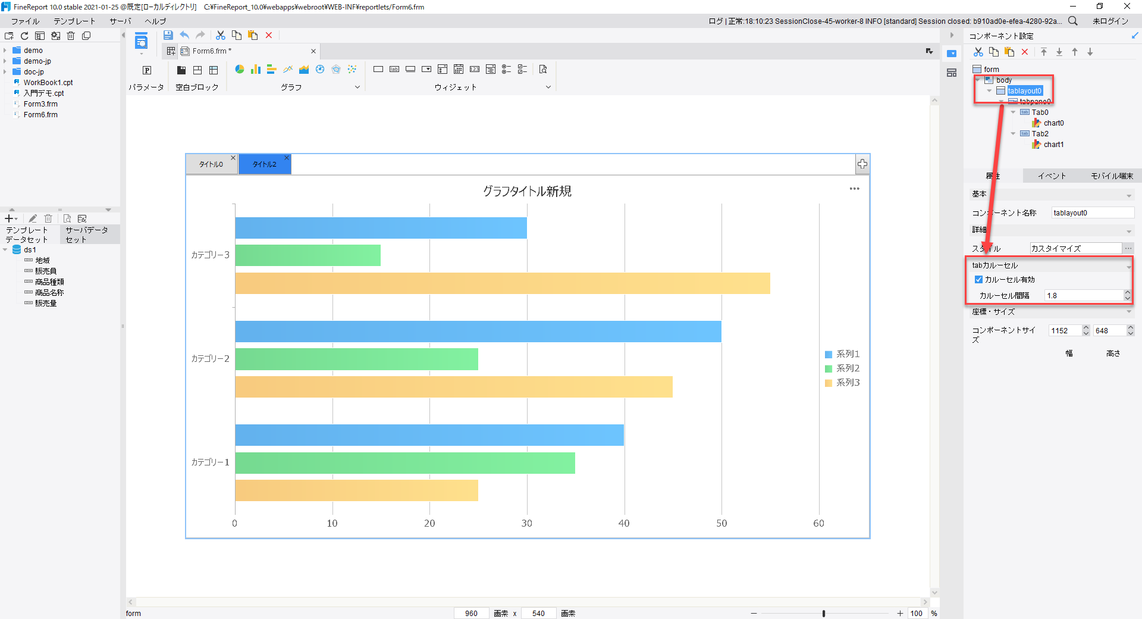Image resolution: width=1142 pixels, height=619 pixels.
Task: Expand the demo folder in file tree
Action: (5, 51)
